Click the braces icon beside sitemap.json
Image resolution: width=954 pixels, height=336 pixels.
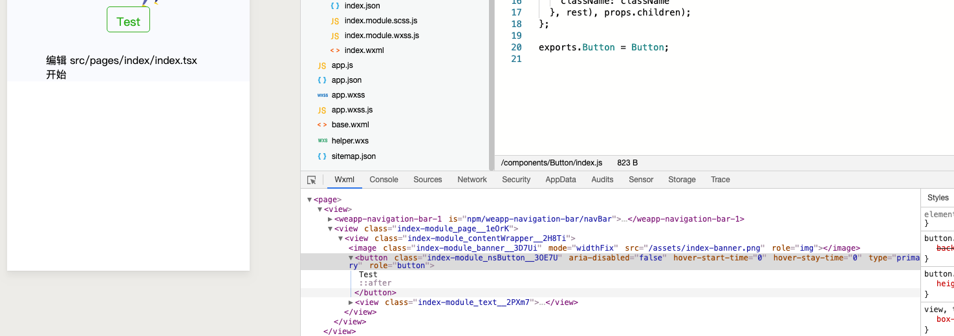pyautogui.click(x=322, y=156)
